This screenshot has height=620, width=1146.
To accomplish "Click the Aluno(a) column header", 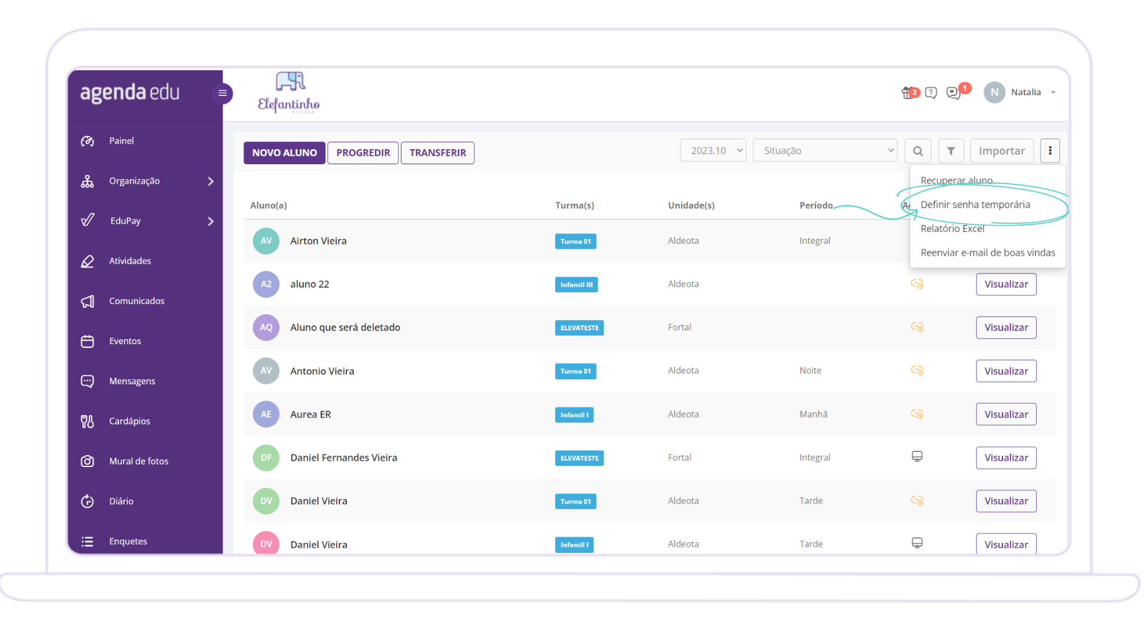I will pos(268,206).
